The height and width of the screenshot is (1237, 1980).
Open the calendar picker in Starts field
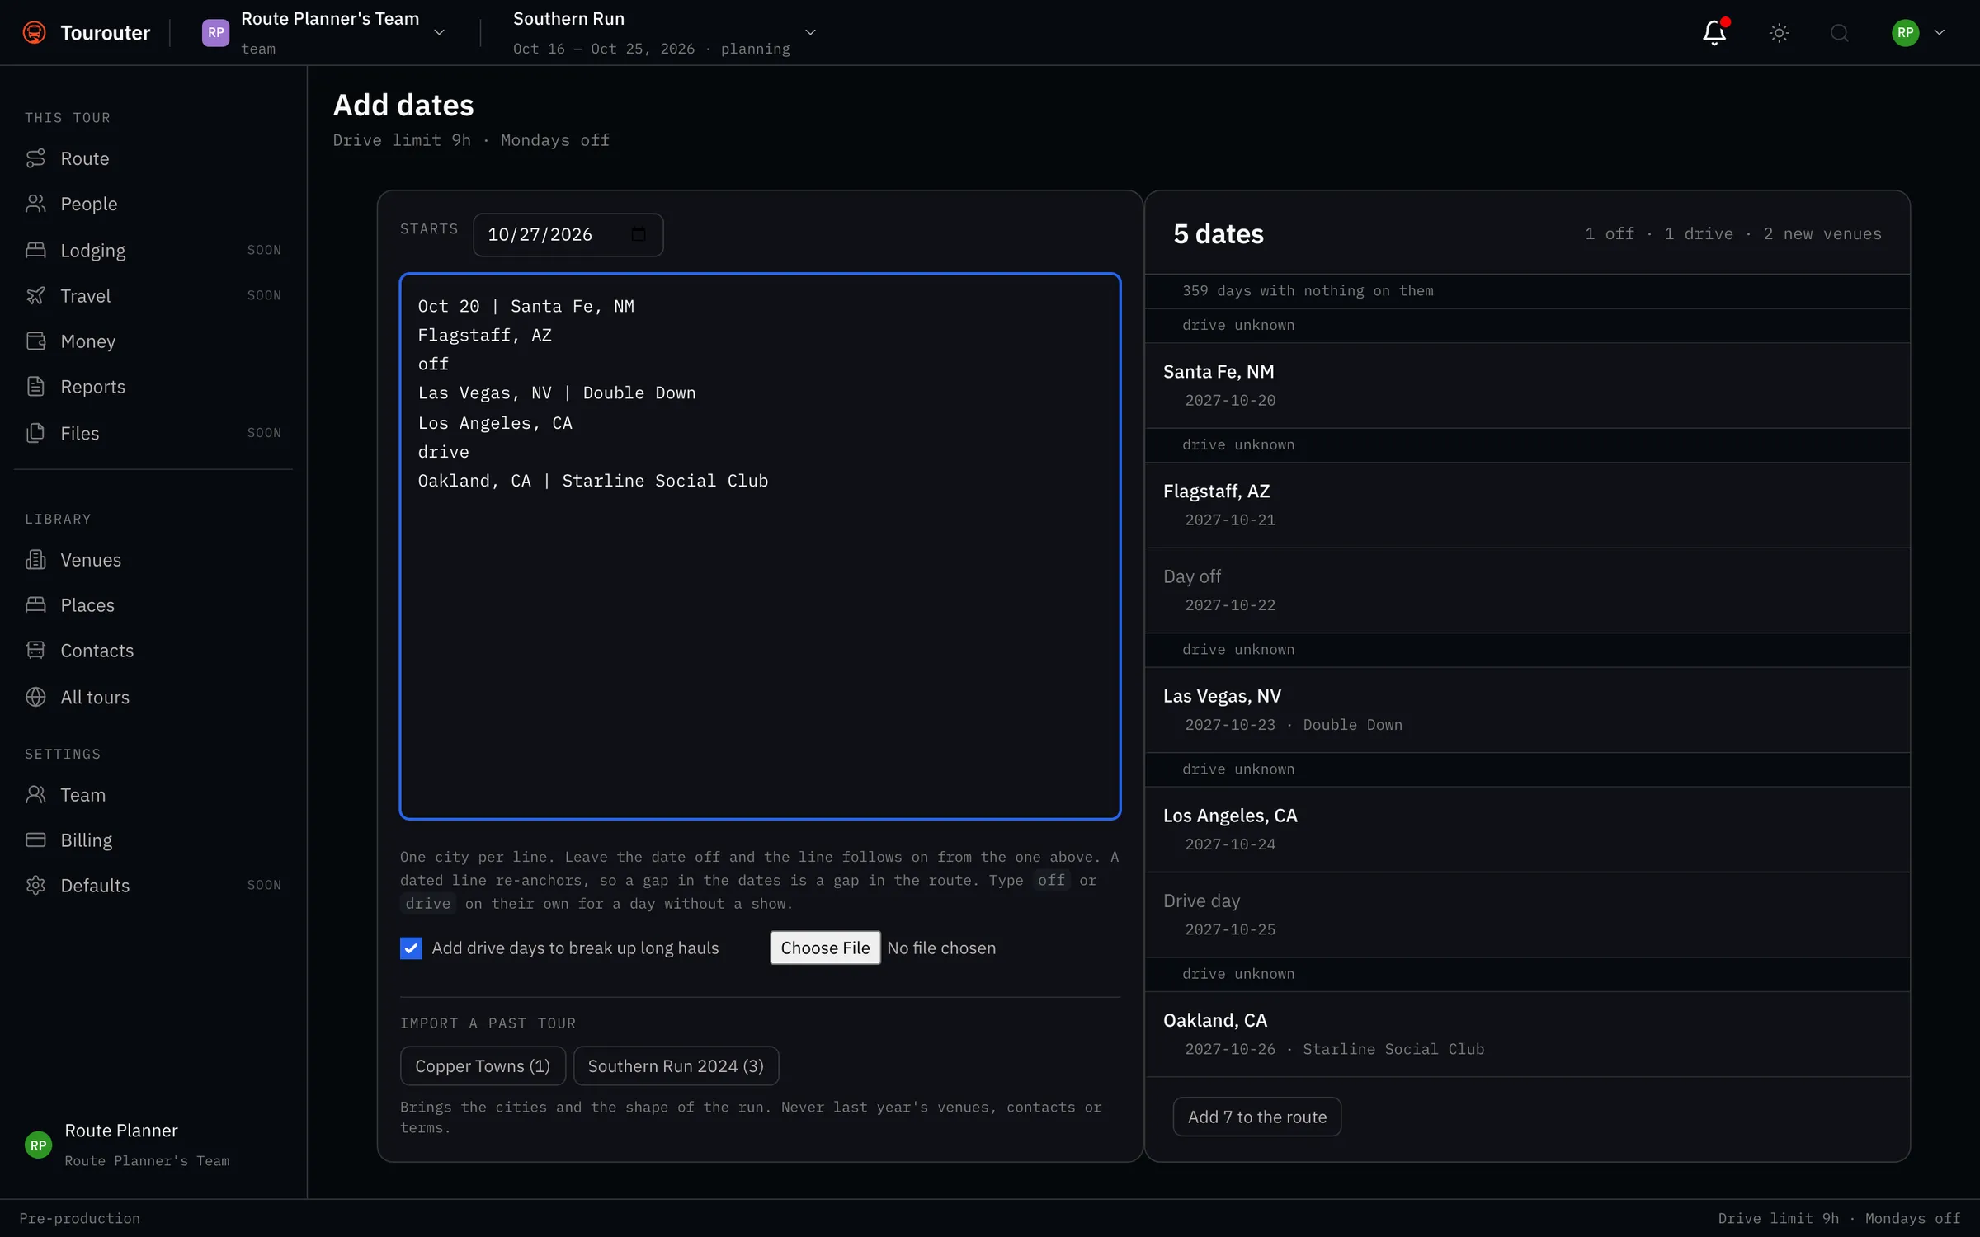click(639, 234)
